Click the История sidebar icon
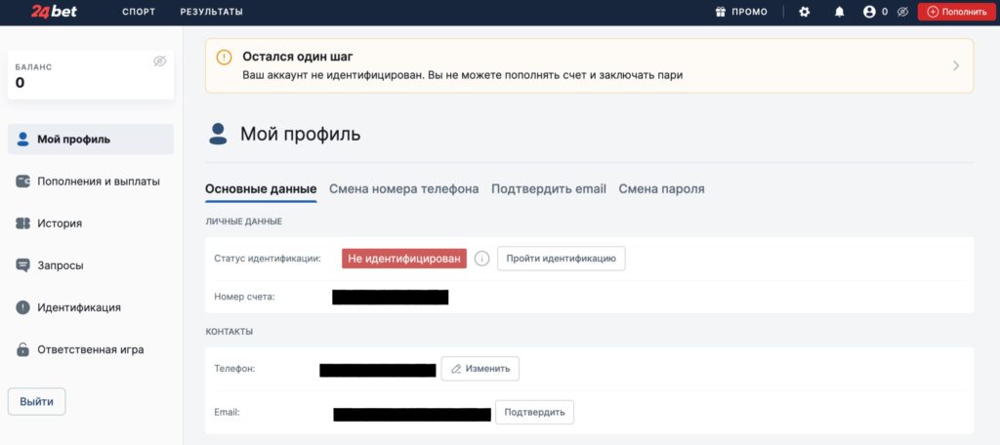Image resolution: width=1000 pixels, height=445 pixels. pos(23,223)
